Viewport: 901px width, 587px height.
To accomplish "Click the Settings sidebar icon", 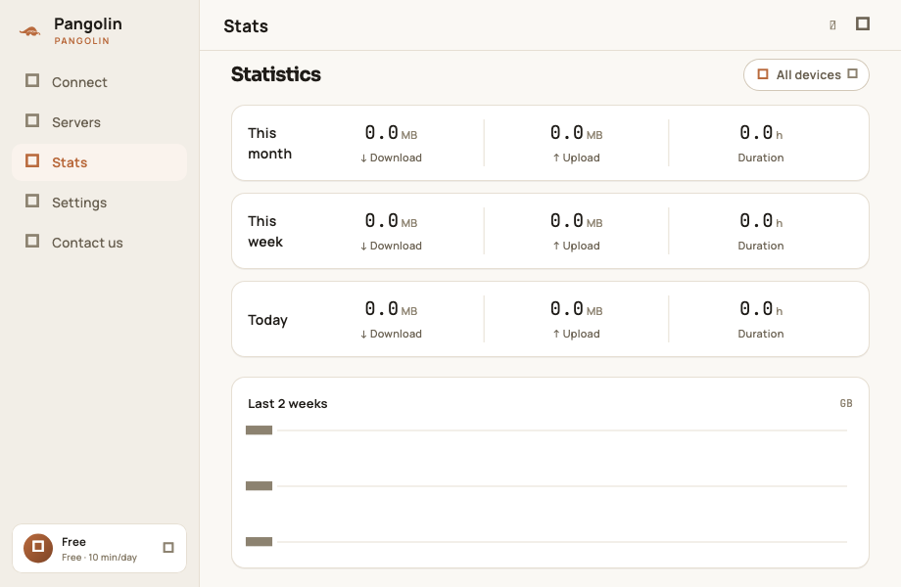I will (x=32, y=202).
